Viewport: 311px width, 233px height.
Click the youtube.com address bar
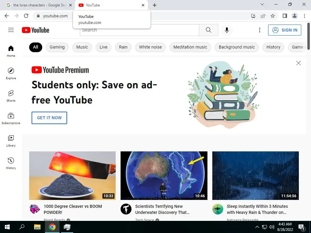coord(55,16)
